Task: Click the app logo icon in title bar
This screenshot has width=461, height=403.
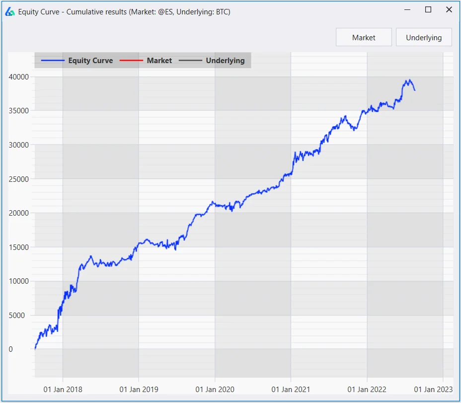Action: click(10, 12)
